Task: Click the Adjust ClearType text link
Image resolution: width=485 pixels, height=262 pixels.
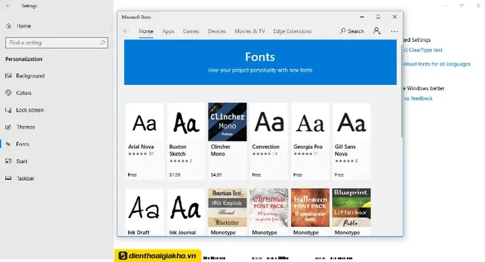Action: click(x=423, y=50)
